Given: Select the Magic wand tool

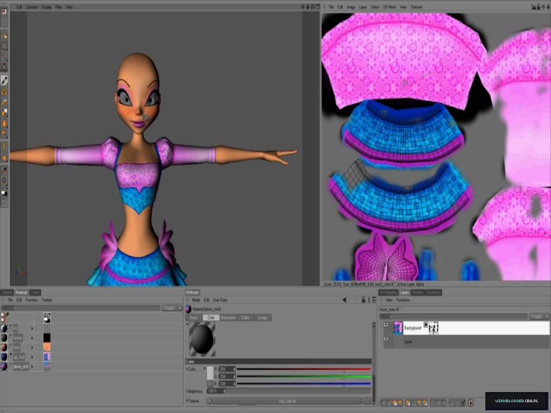Looking at the screenshot, I should pos(4,56).
